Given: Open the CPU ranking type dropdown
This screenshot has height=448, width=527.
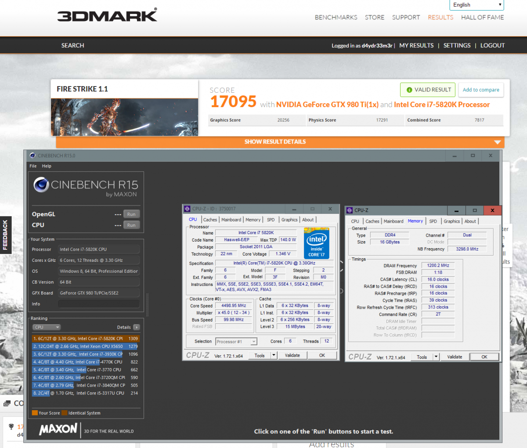Looking at the screenshot, I should pyautogui.click(x=46, y=327).
